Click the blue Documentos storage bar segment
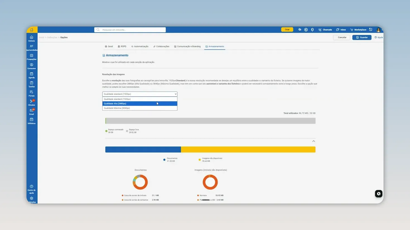Screen dimensions: 410x230 point(143,149)
